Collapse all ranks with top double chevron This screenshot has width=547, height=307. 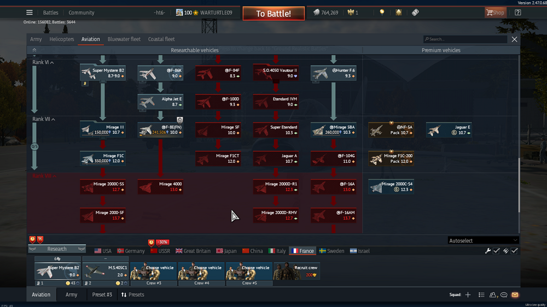[34, 50]
